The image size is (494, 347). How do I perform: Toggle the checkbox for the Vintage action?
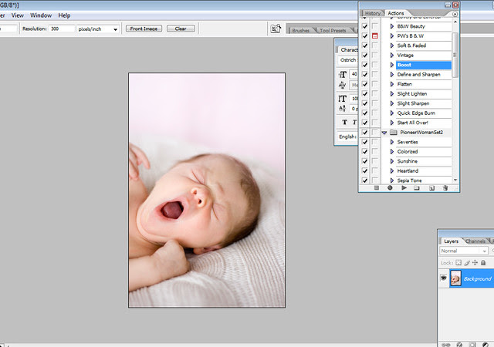(x=365, y=56)
